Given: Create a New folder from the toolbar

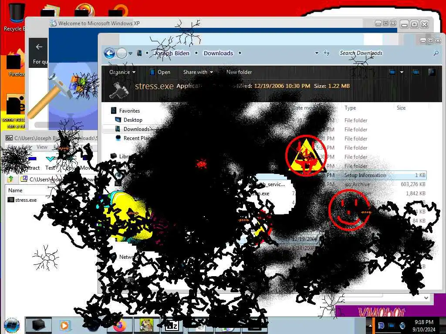Looking at the screenshot, I should tap(239, 72).
